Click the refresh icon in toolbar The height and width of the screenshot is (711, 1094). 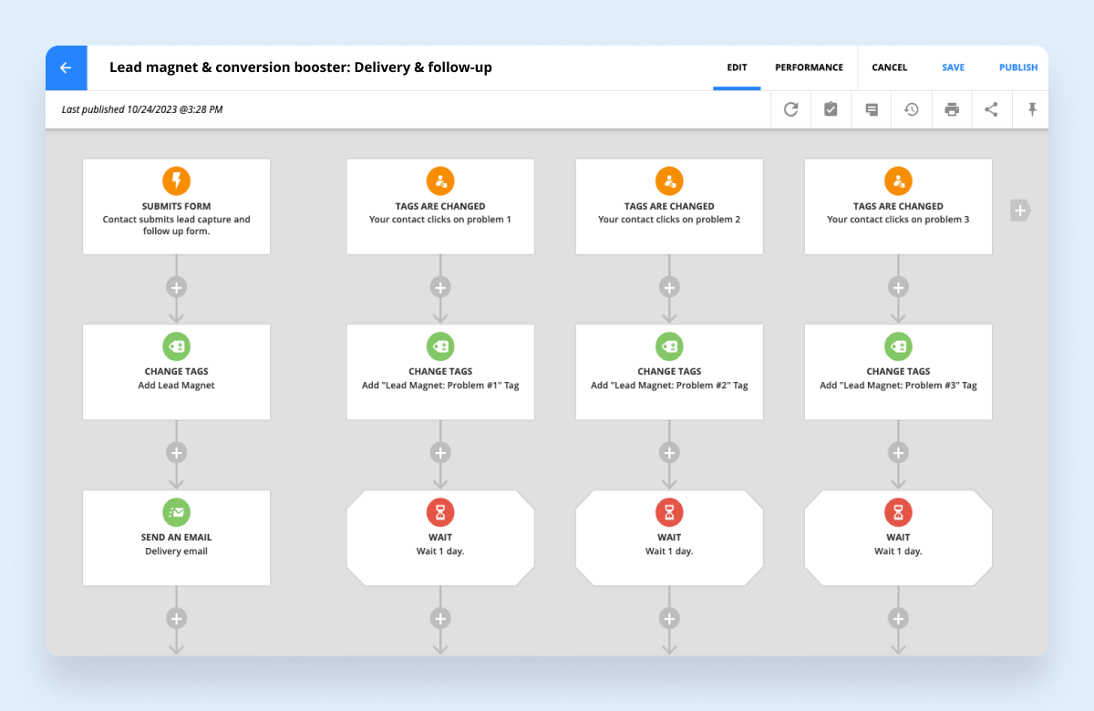tap(790, 109)
